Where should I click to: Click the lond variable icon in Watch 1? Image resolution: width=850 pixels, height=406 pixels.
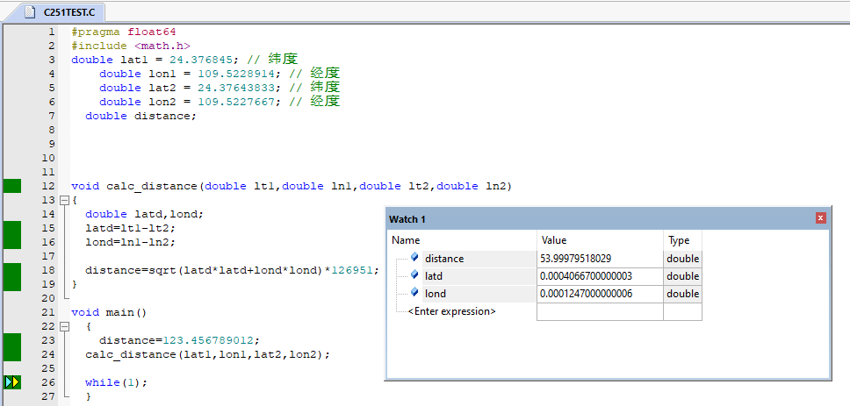tap(414, 292)
